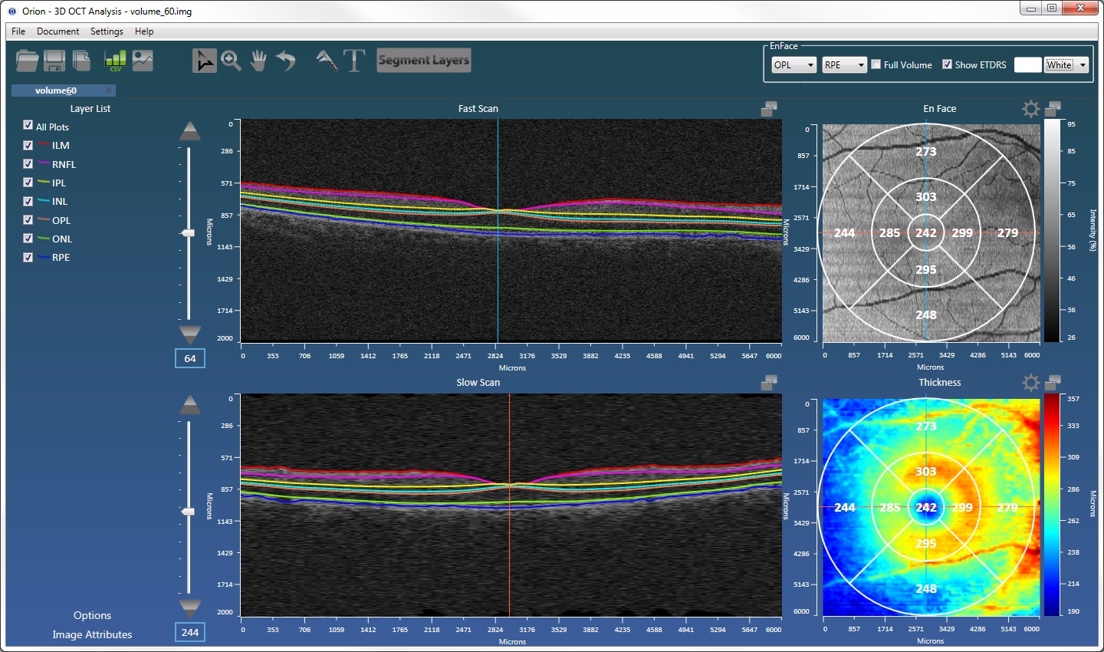Toggle the ILM layer checkbox

coord(28,145)
